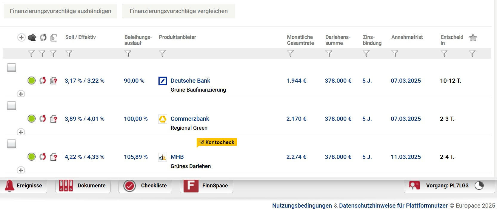Click the 1.944 € monthly rate

click(x=296, y=81)
